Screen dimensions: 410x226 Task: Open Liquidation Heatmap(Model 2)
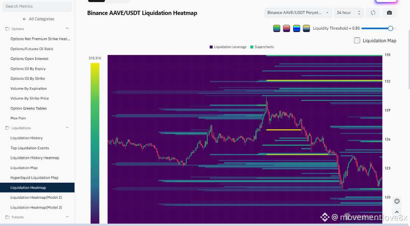(36, 197)
